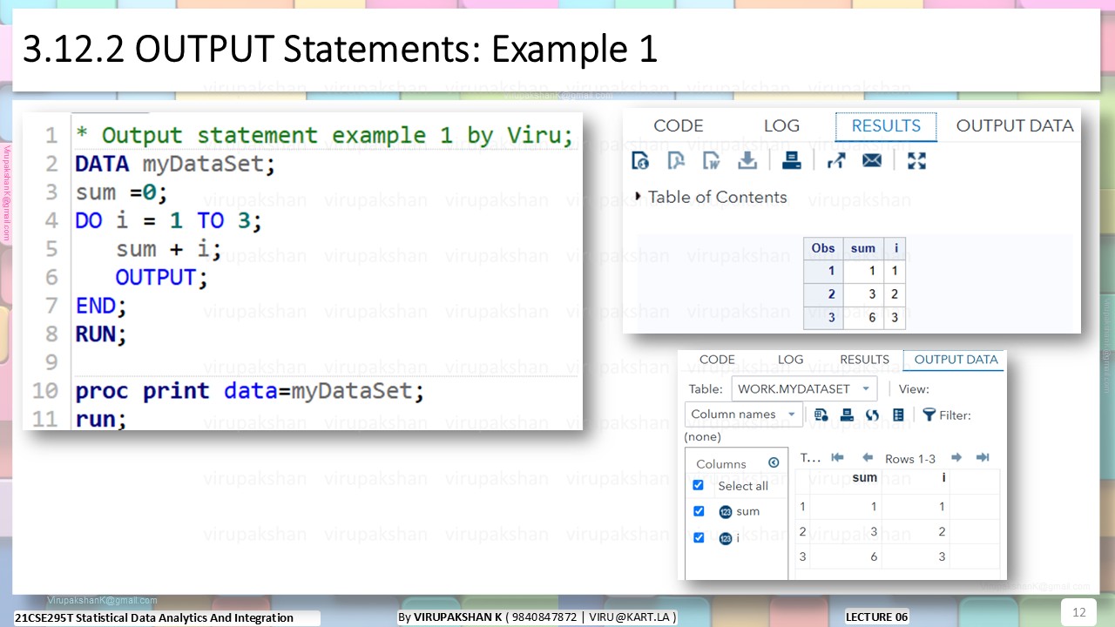The height and width of the screenshot is (627, 1115).
Task: Click the sum header in Results table
Action: point(863,248)
